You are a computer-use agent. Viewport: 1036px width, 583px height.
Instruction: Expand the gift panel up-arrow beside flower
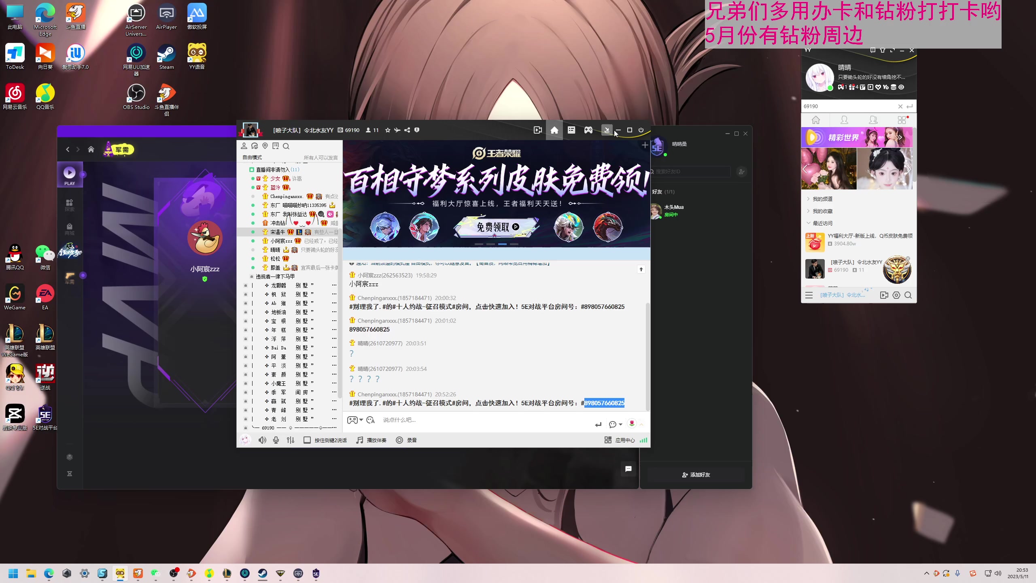click(641, 424)
